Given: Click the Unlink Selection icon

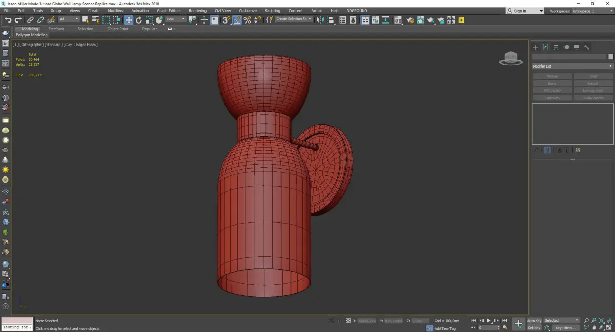Looking at the screenshot, I should [41, 20].
